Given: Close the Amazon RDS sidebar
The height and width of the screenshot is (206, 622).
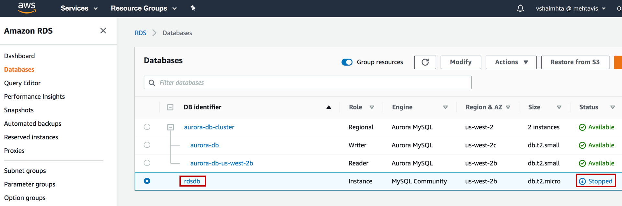Looking at the screenshot, I should tap(103, 31).
